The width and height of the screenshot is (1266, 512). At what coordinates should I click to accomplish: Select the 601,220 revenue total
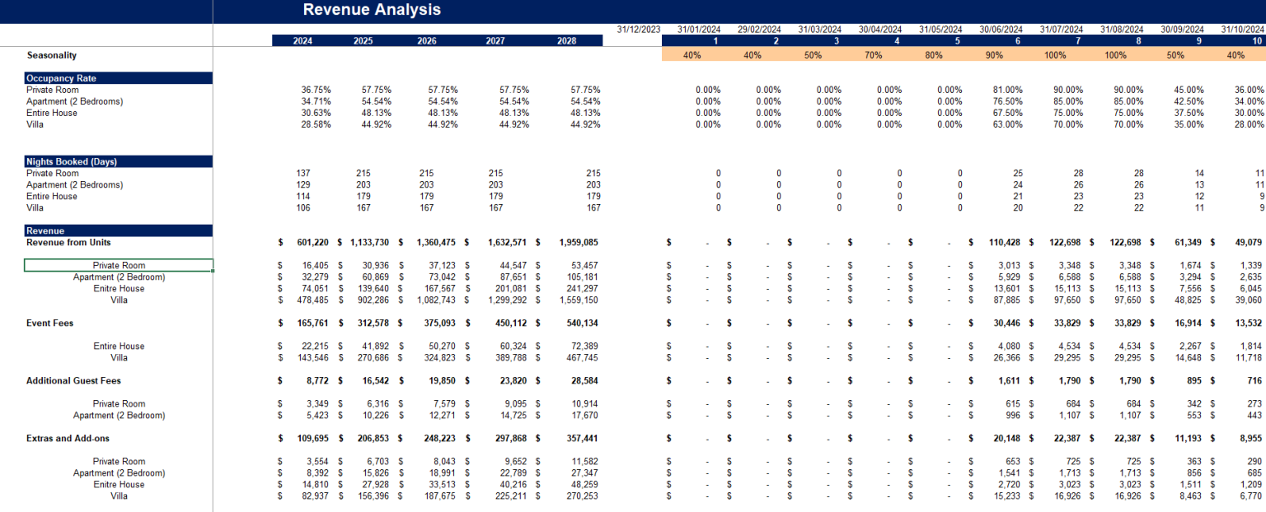point(312,243)
